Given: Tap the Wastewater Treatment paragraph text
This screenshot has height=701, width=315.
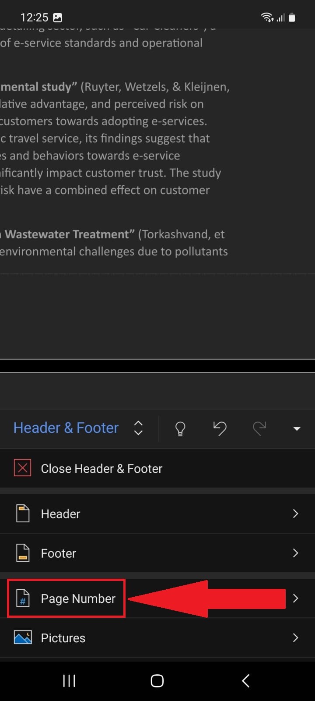Looking at the screenshot, I should tap(114, 243).
